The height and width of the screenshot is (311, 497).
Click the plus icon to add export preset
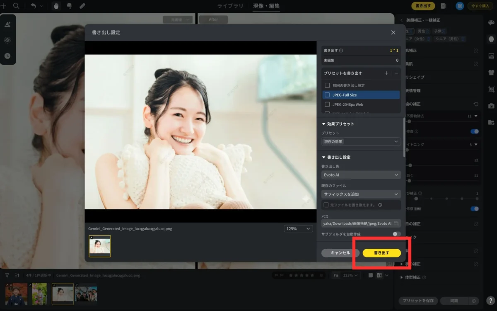coord(386,73)
